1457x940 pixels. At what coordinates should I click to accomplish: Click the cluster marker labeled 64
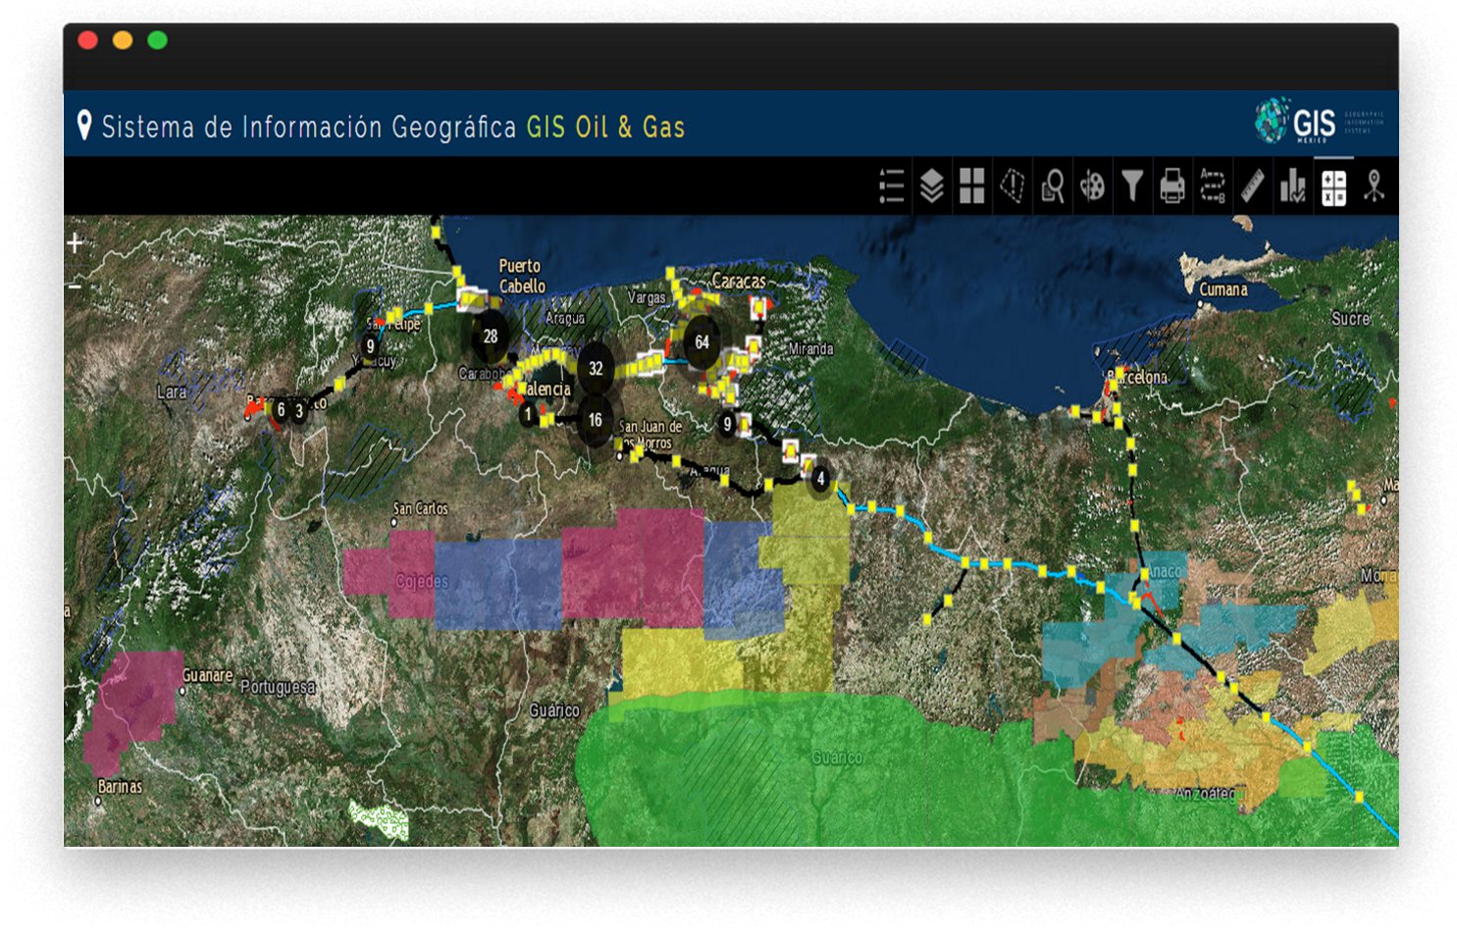(702, 342)
